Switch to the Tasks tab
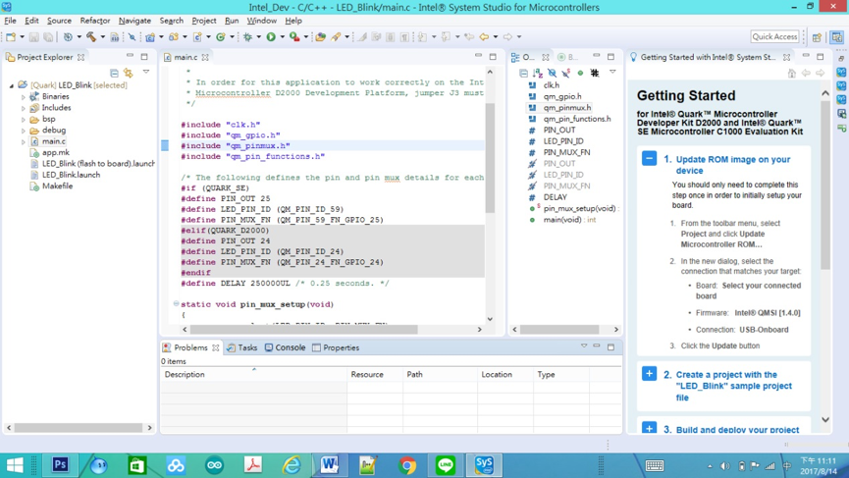This screenshot has width=849, height=478. click(242, 347)
